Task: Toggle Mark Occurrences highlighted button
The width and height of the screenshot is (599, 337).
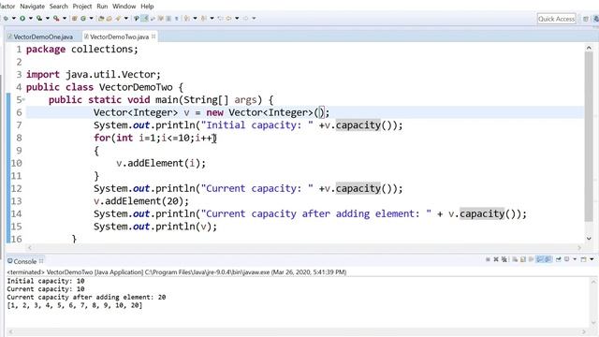Action: (144, 18)
